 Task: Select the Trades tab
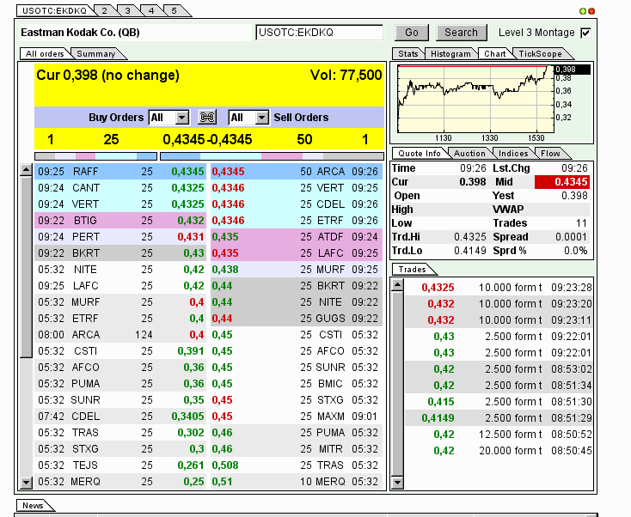coord(412,270)
